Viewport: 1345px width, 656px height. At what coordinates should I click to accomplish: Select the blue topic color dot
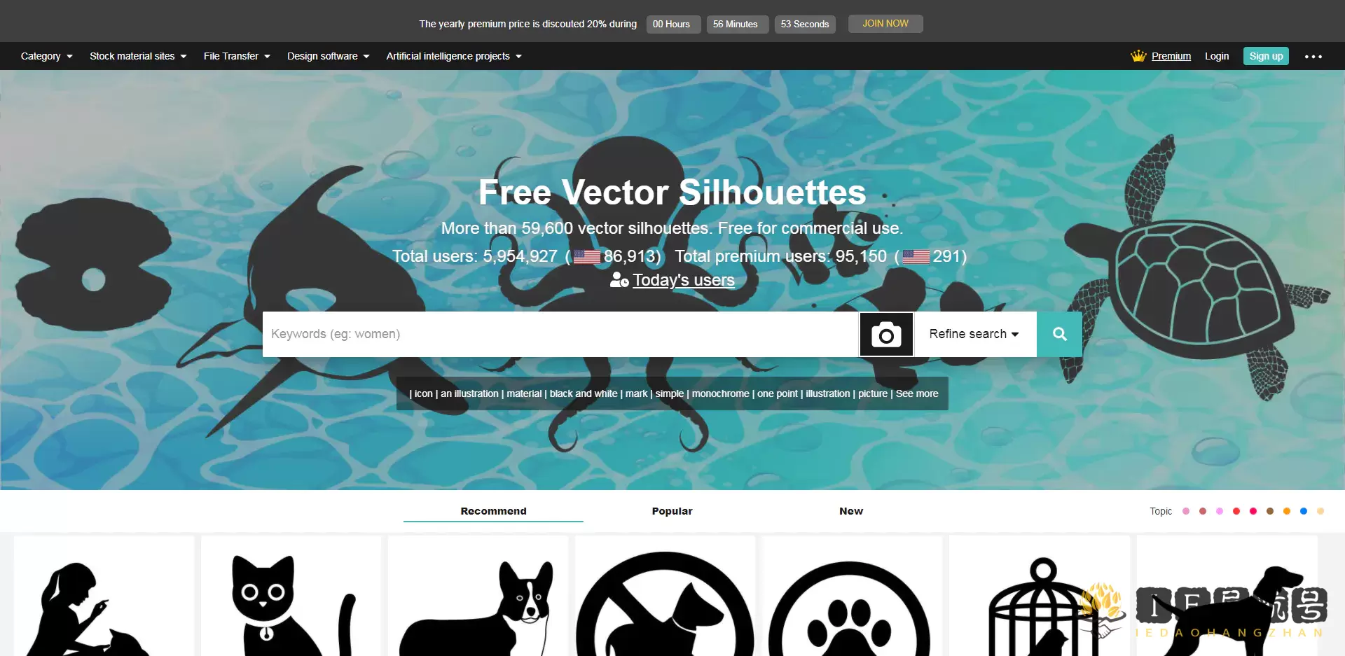[1304, 511]
